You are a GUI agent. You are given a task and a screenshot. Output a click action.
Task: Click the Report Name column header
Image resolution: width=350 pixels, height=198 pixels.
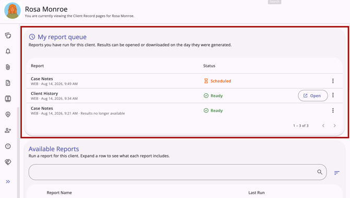coord(59,193)
